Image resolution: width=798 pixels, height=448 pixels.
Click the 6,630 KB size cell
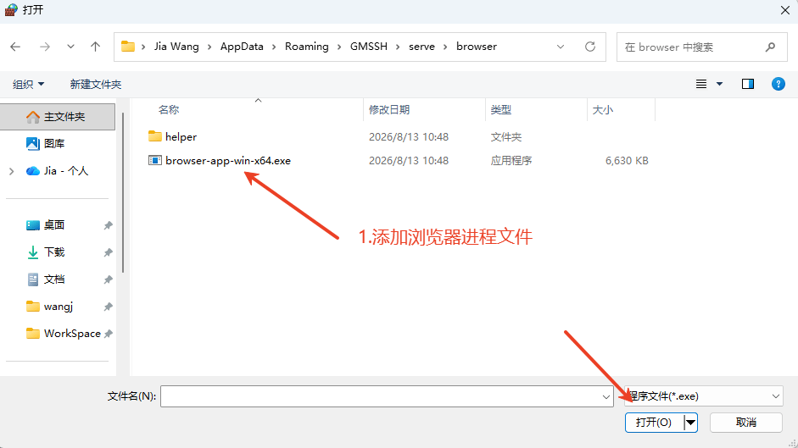click(627, 161)
